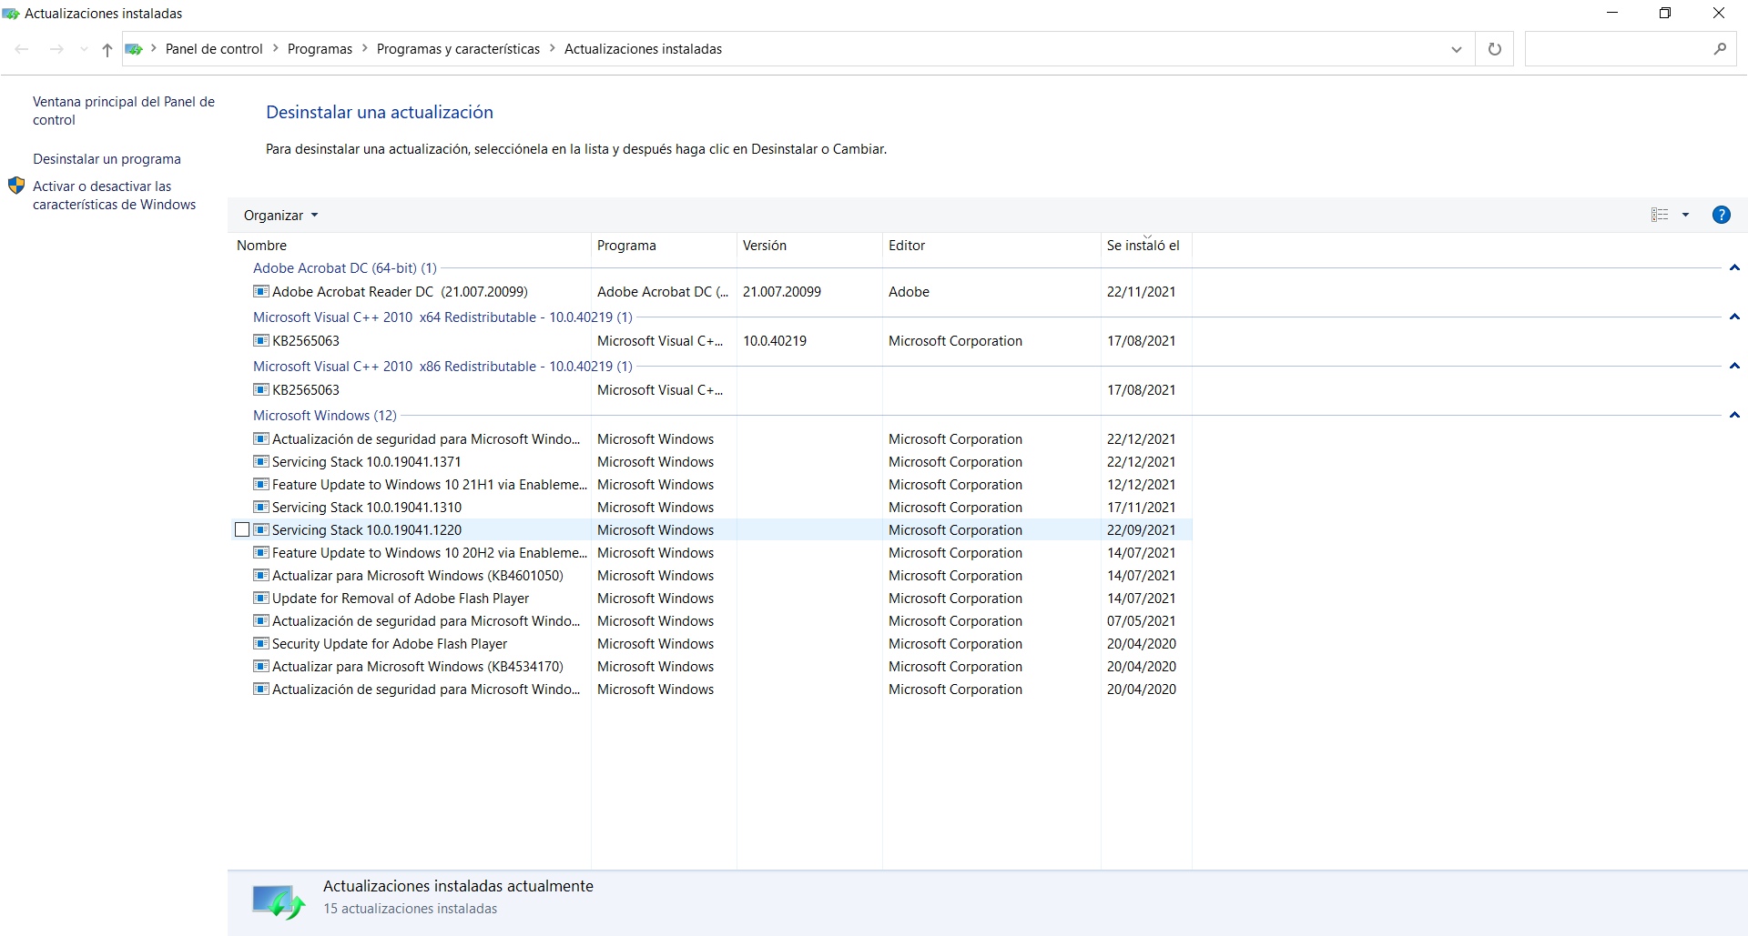Open the help question mark icon

pos(1721,216)
